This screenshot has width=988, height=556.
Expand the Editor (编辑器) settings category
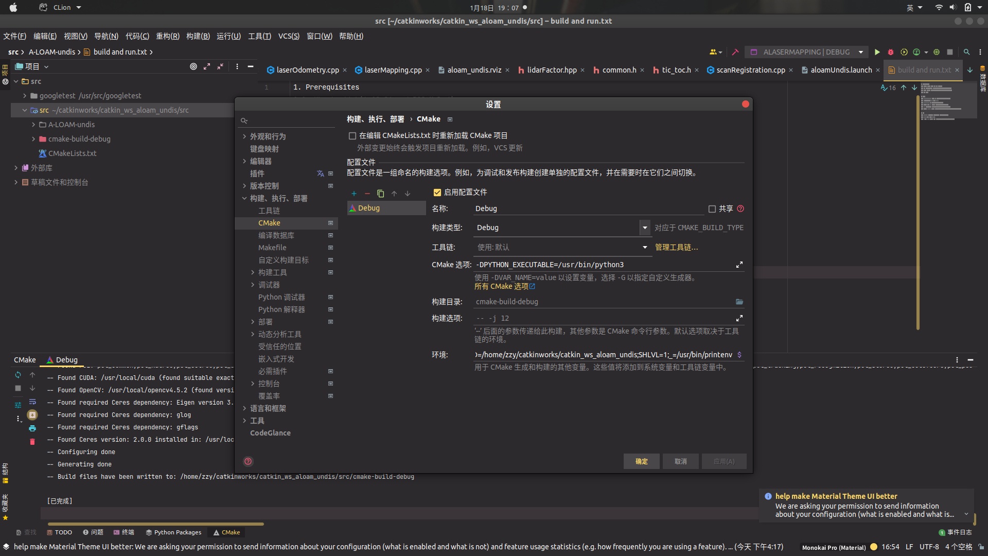[x=244, y=161]
